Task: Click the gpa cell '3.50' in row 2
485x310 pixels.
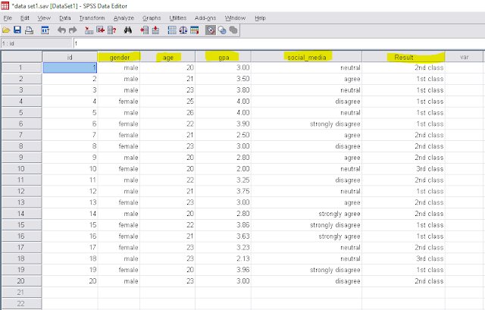Action: 224,79
